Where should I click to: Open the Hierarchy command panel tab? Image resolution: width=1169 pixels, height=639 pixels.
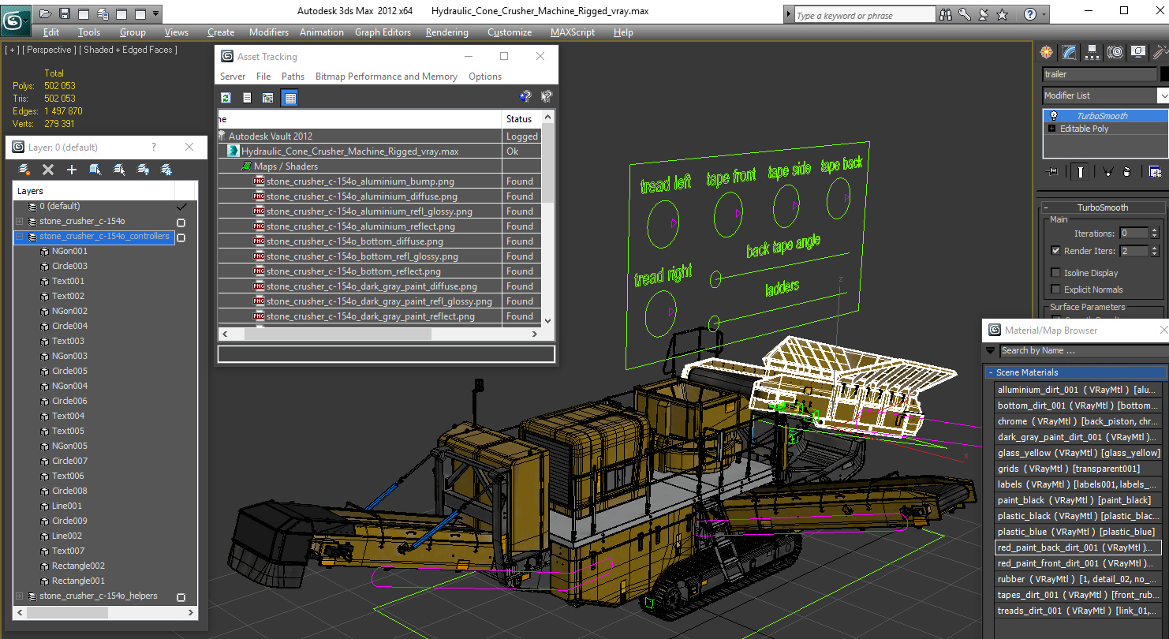[x=1092, y=52]
